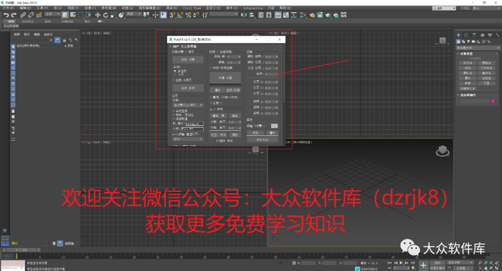Open the 编辑(E) menu
The width and height of the screenshot is (502, 271).
pyautogui.click(x=25, y=8)
